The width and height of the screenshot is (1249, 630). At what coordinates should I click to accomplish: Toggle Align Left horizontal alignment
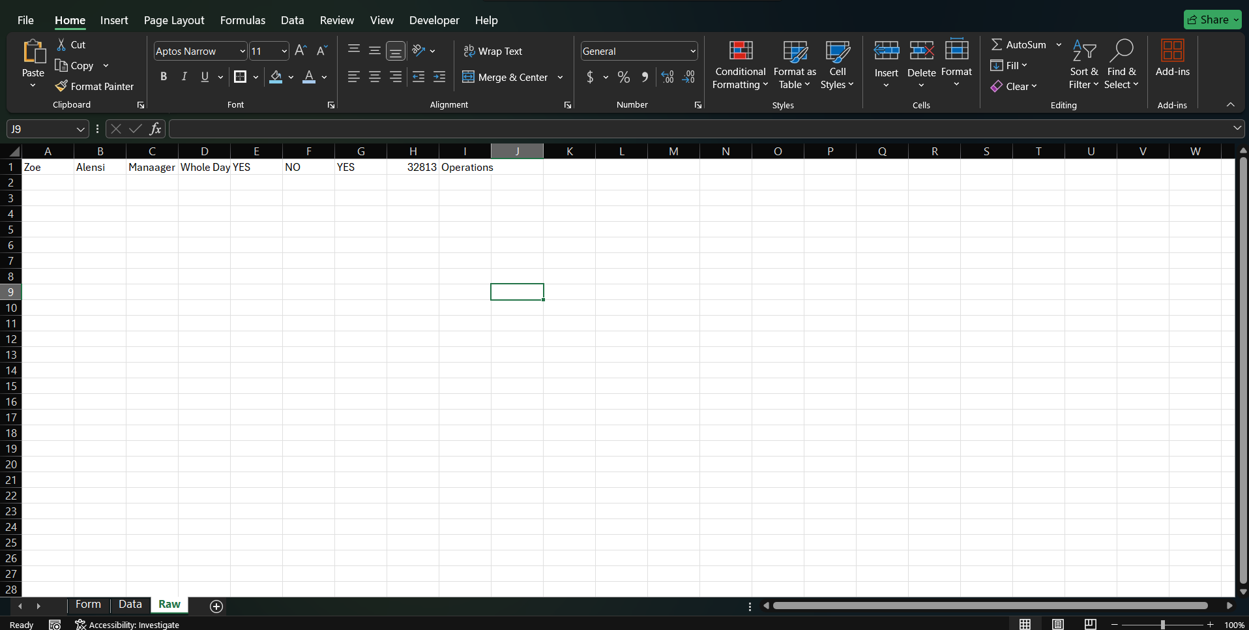point(354,77)
